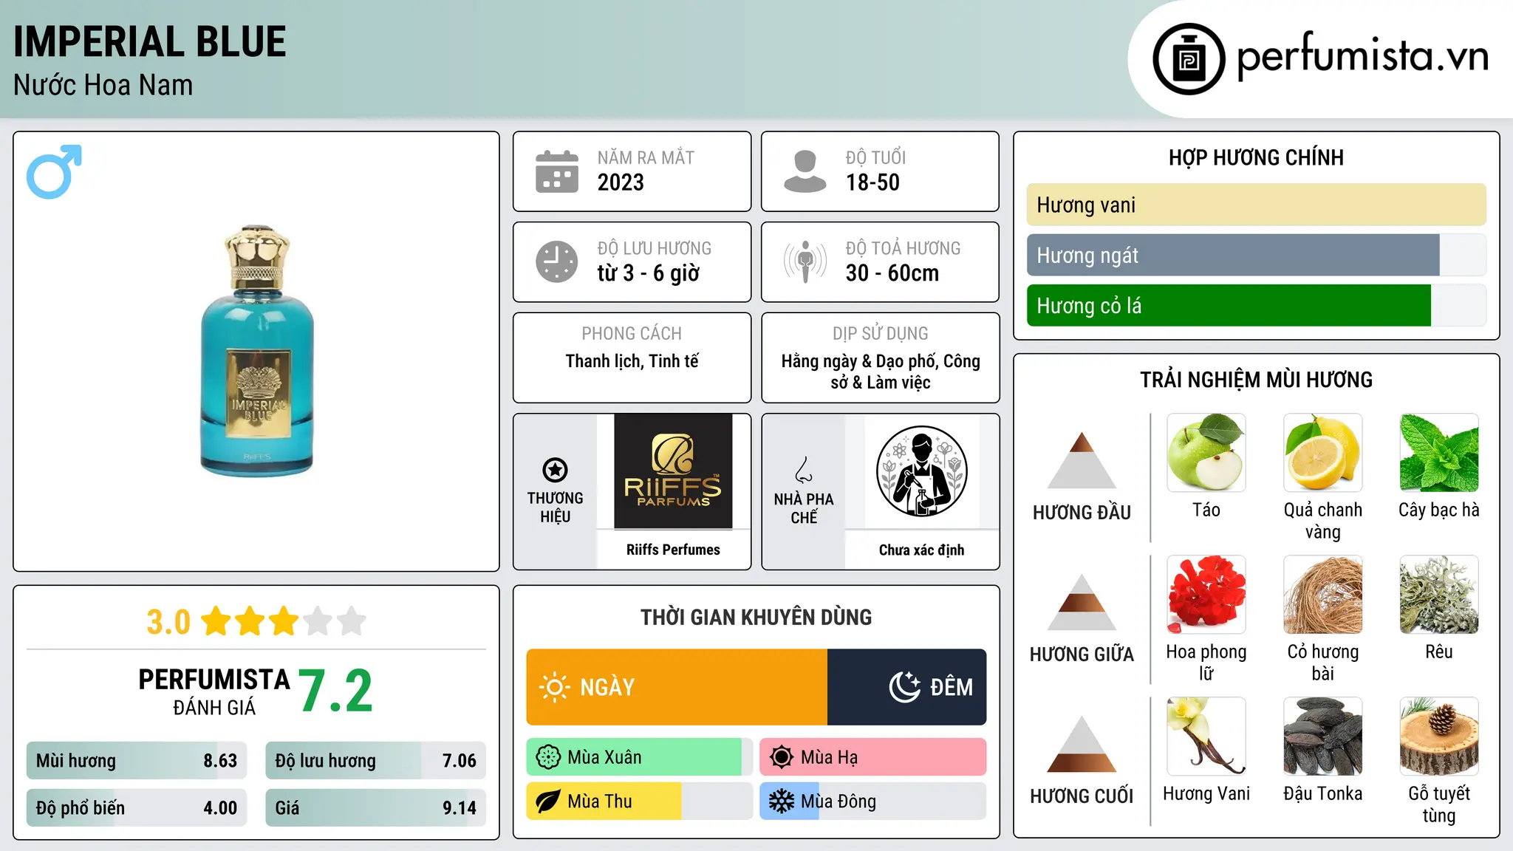Click the Riiffs Perfumes brand name
The width and height of the screenshot is (1513, 851).
click(673, 550)
